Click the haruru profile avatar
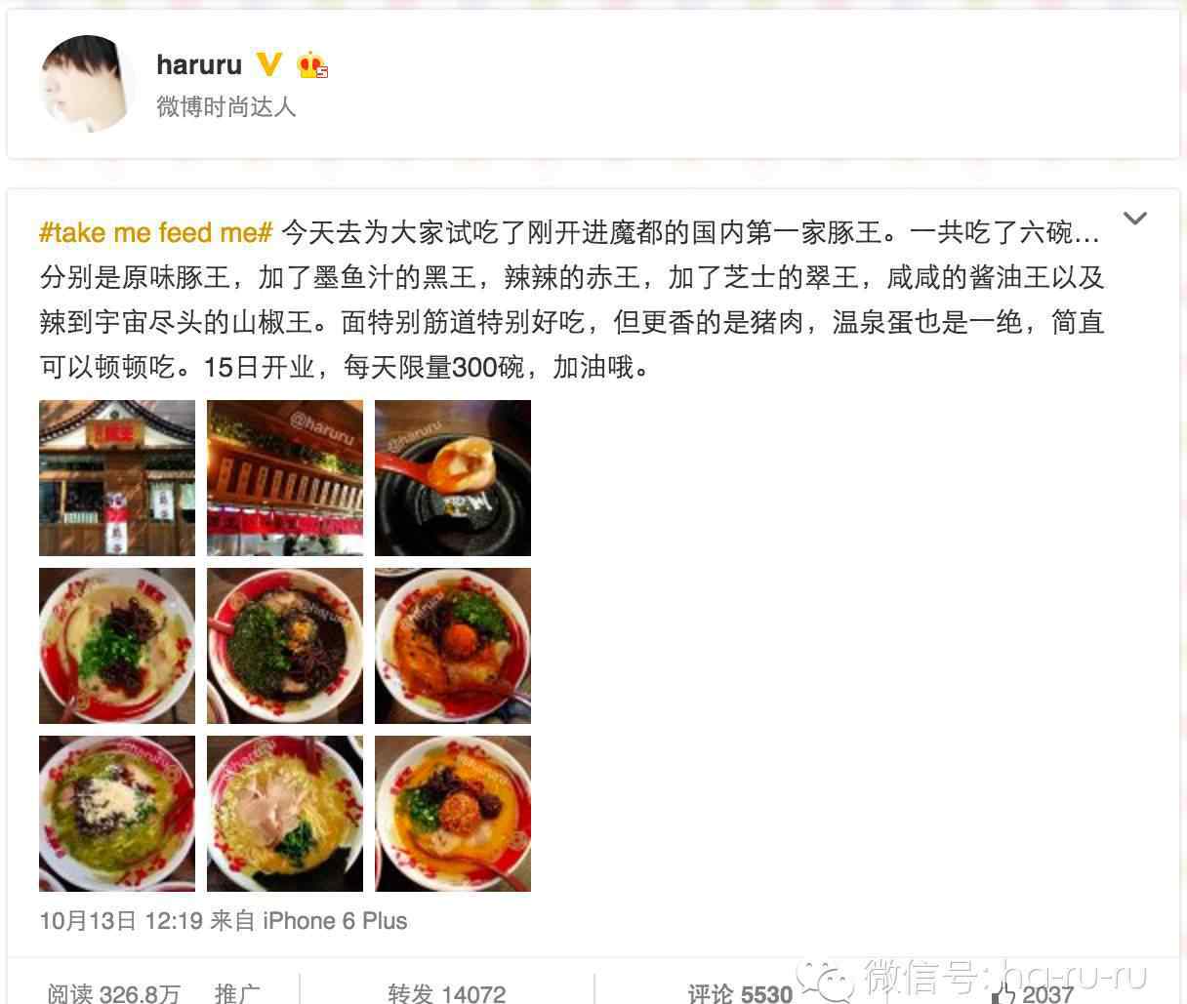 tap(86, 85)
